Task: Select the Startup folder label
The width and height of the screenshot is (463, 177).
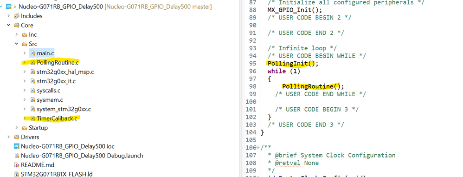Action: pos(38,128)
